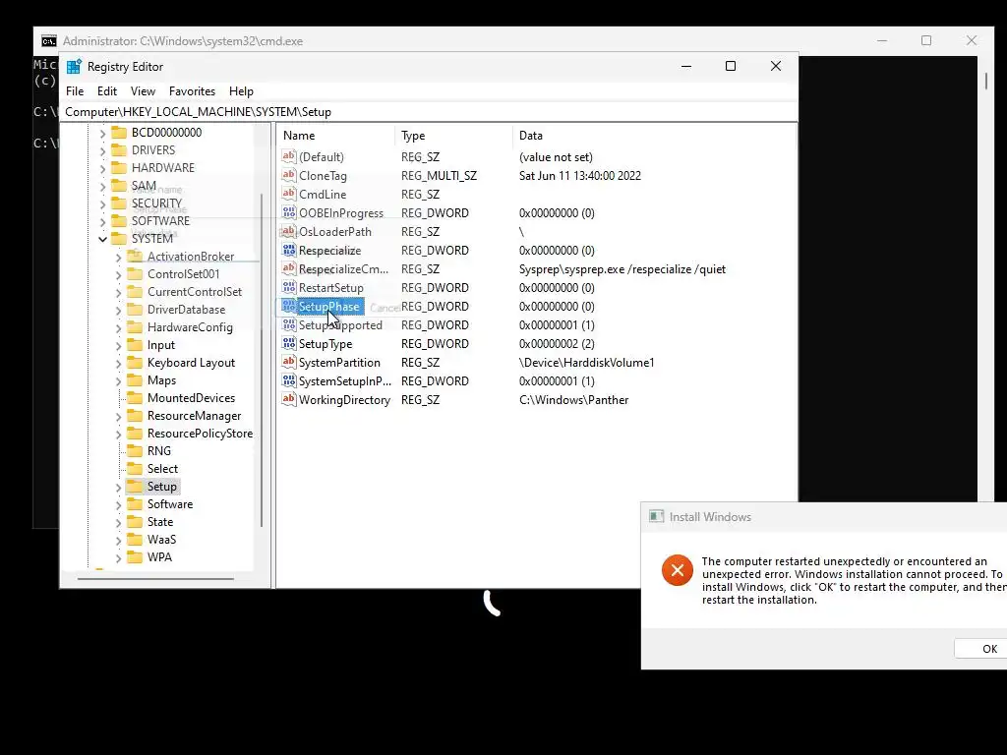Click the registry path address bar
Viewport: 1007px width, 755px height.
tap(429, 112)
